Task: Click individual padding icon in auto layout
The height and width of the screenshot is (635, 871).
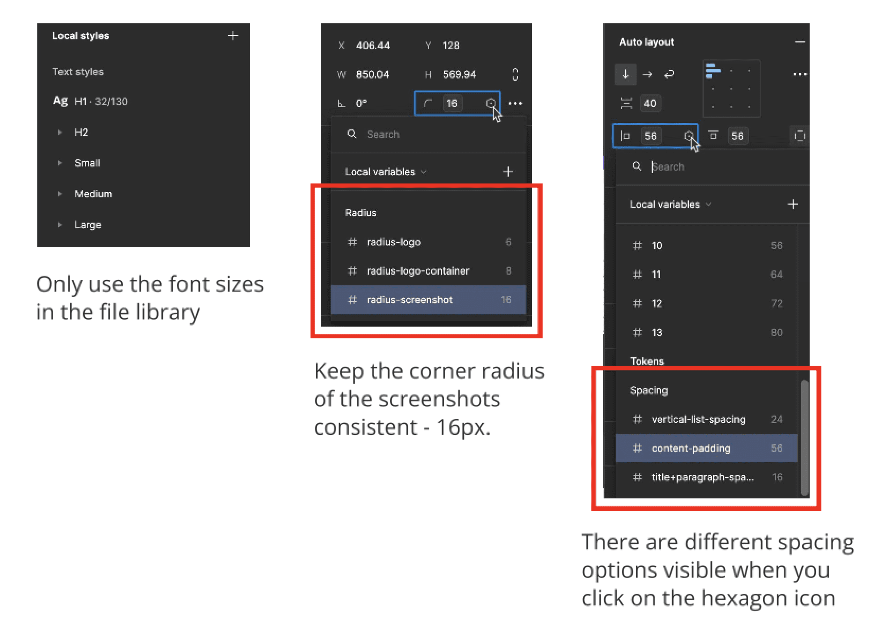Action: click(x=799, y=136)
